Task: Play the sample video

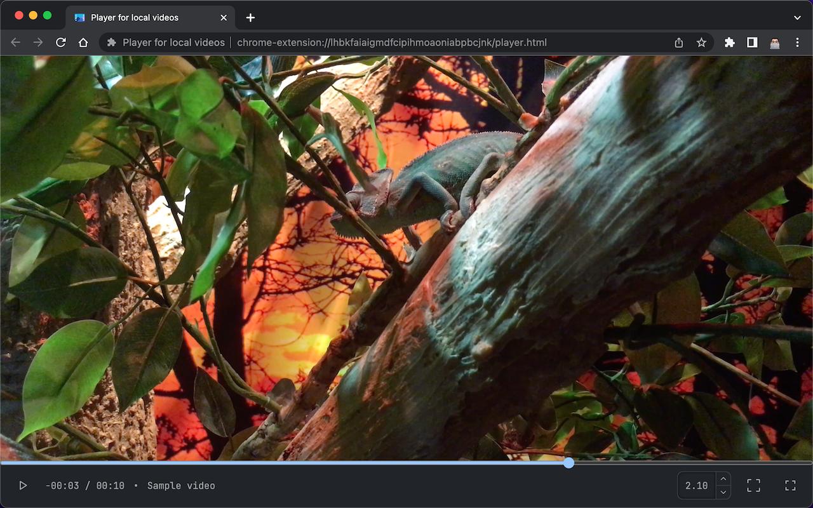Action: [x=23, y=486]
